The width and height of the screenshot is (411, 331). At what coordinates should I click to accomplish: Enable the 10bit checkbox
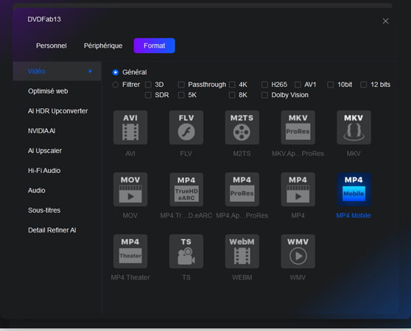(331, 85)
